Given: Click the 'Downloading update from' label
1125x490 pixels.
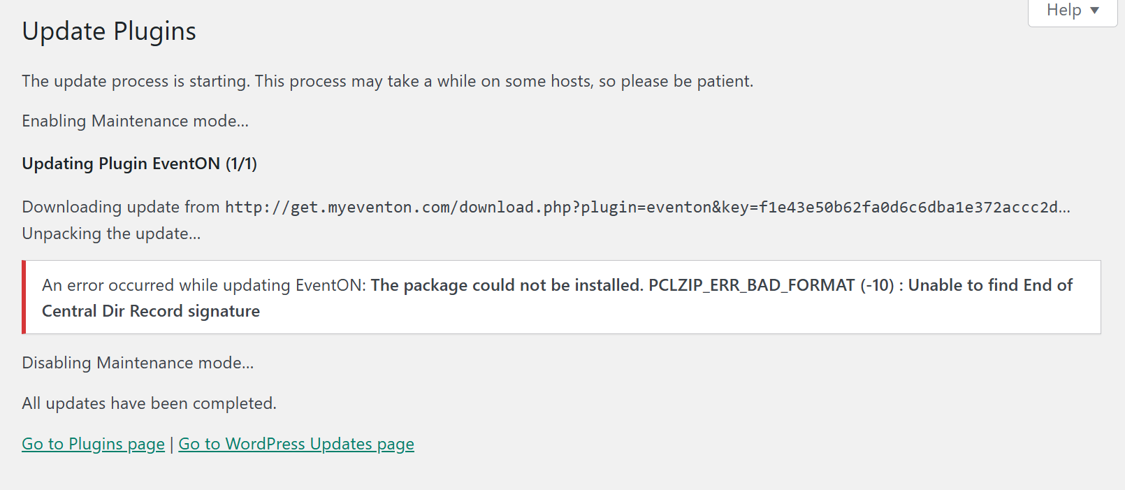Looking at the screenshot, I should pyautogui.click(x=121, y=207).
